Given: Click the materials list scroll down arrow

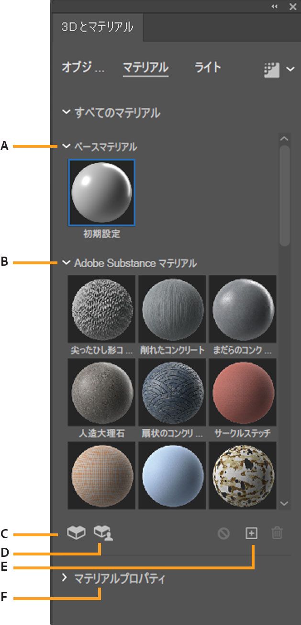Looking at the screenshot, I should tap(285, 503).
